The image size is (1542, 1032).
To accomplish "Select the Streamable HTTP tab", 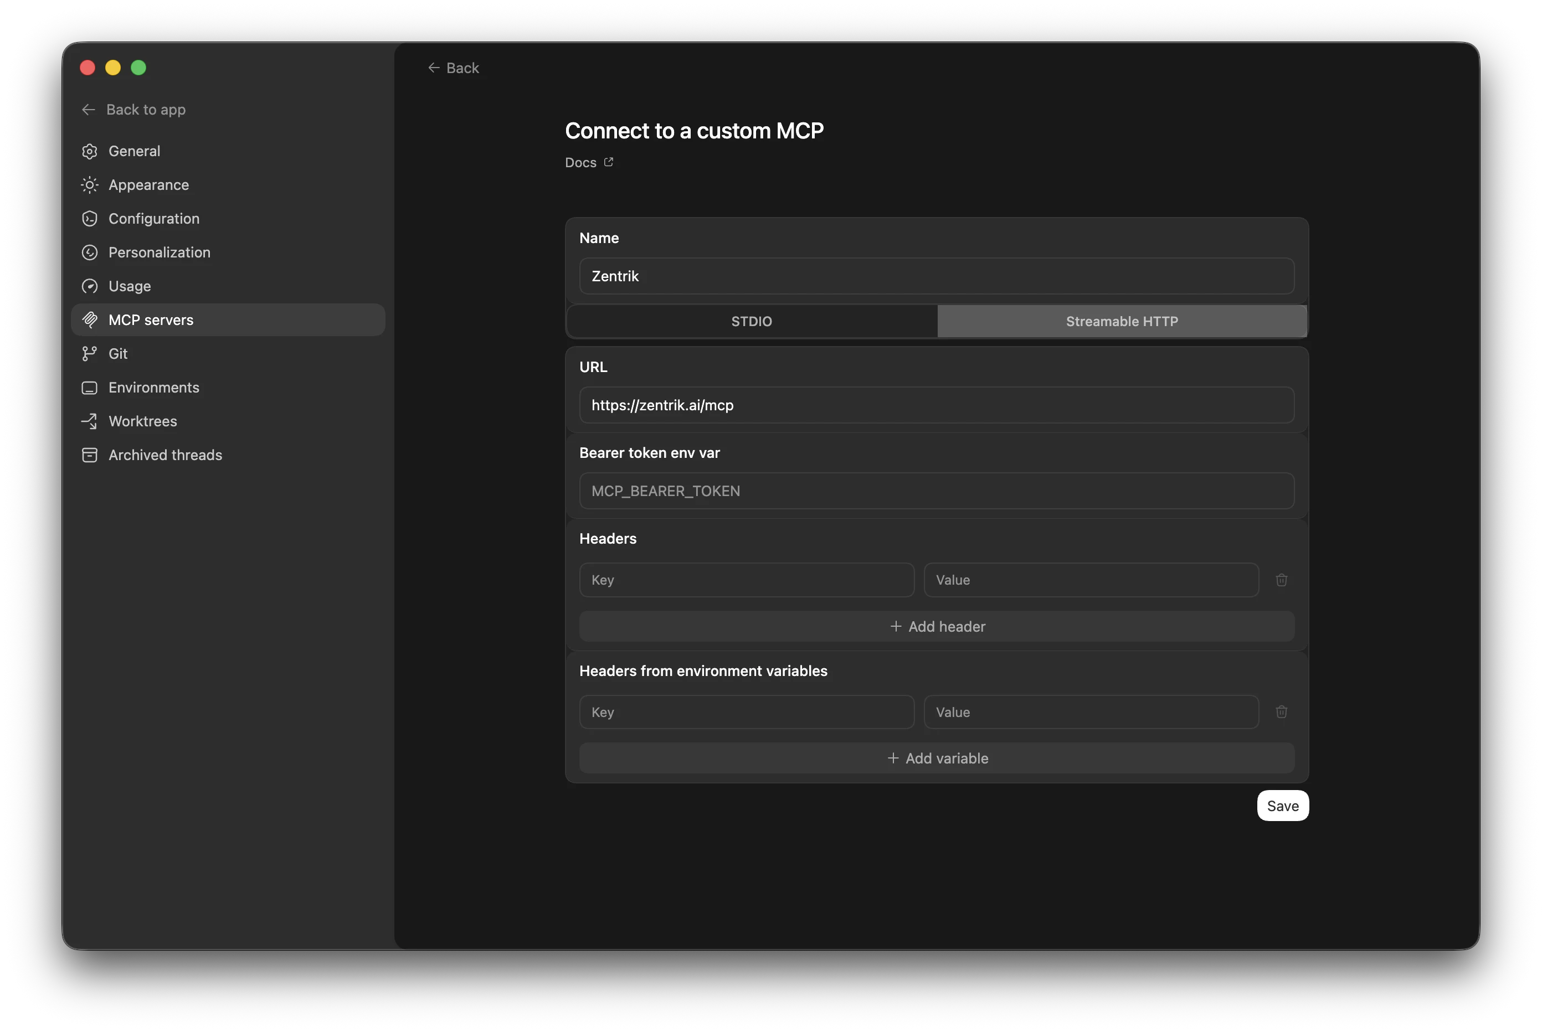I will [x=1121, y=321].
